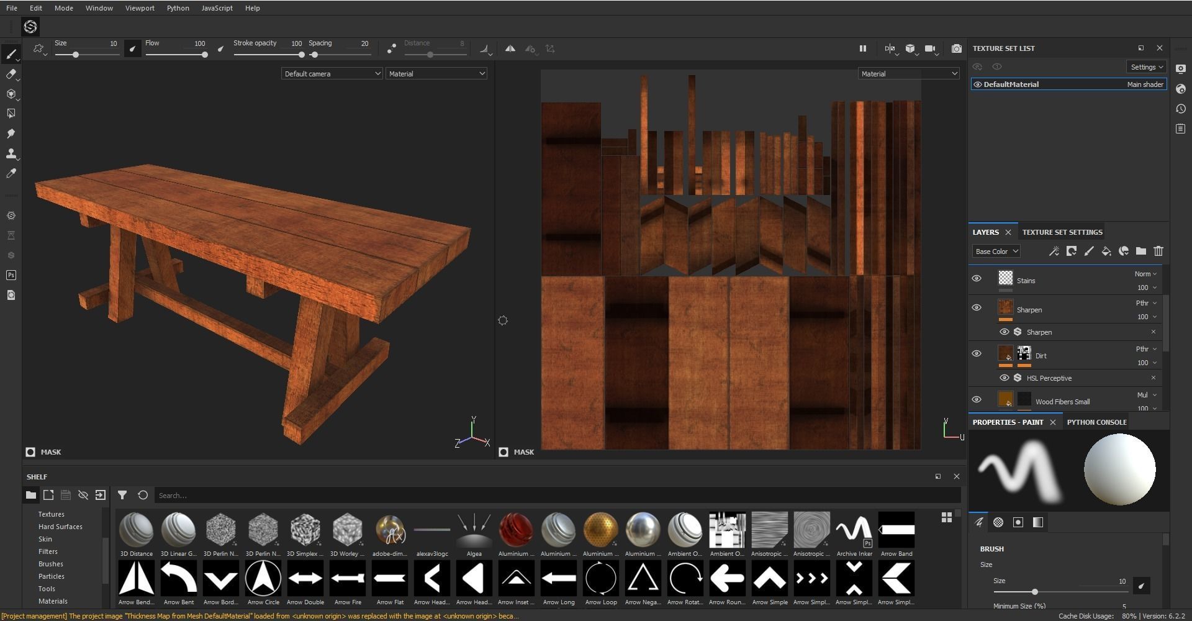Remove the Sharpen filter effect

1154,332
